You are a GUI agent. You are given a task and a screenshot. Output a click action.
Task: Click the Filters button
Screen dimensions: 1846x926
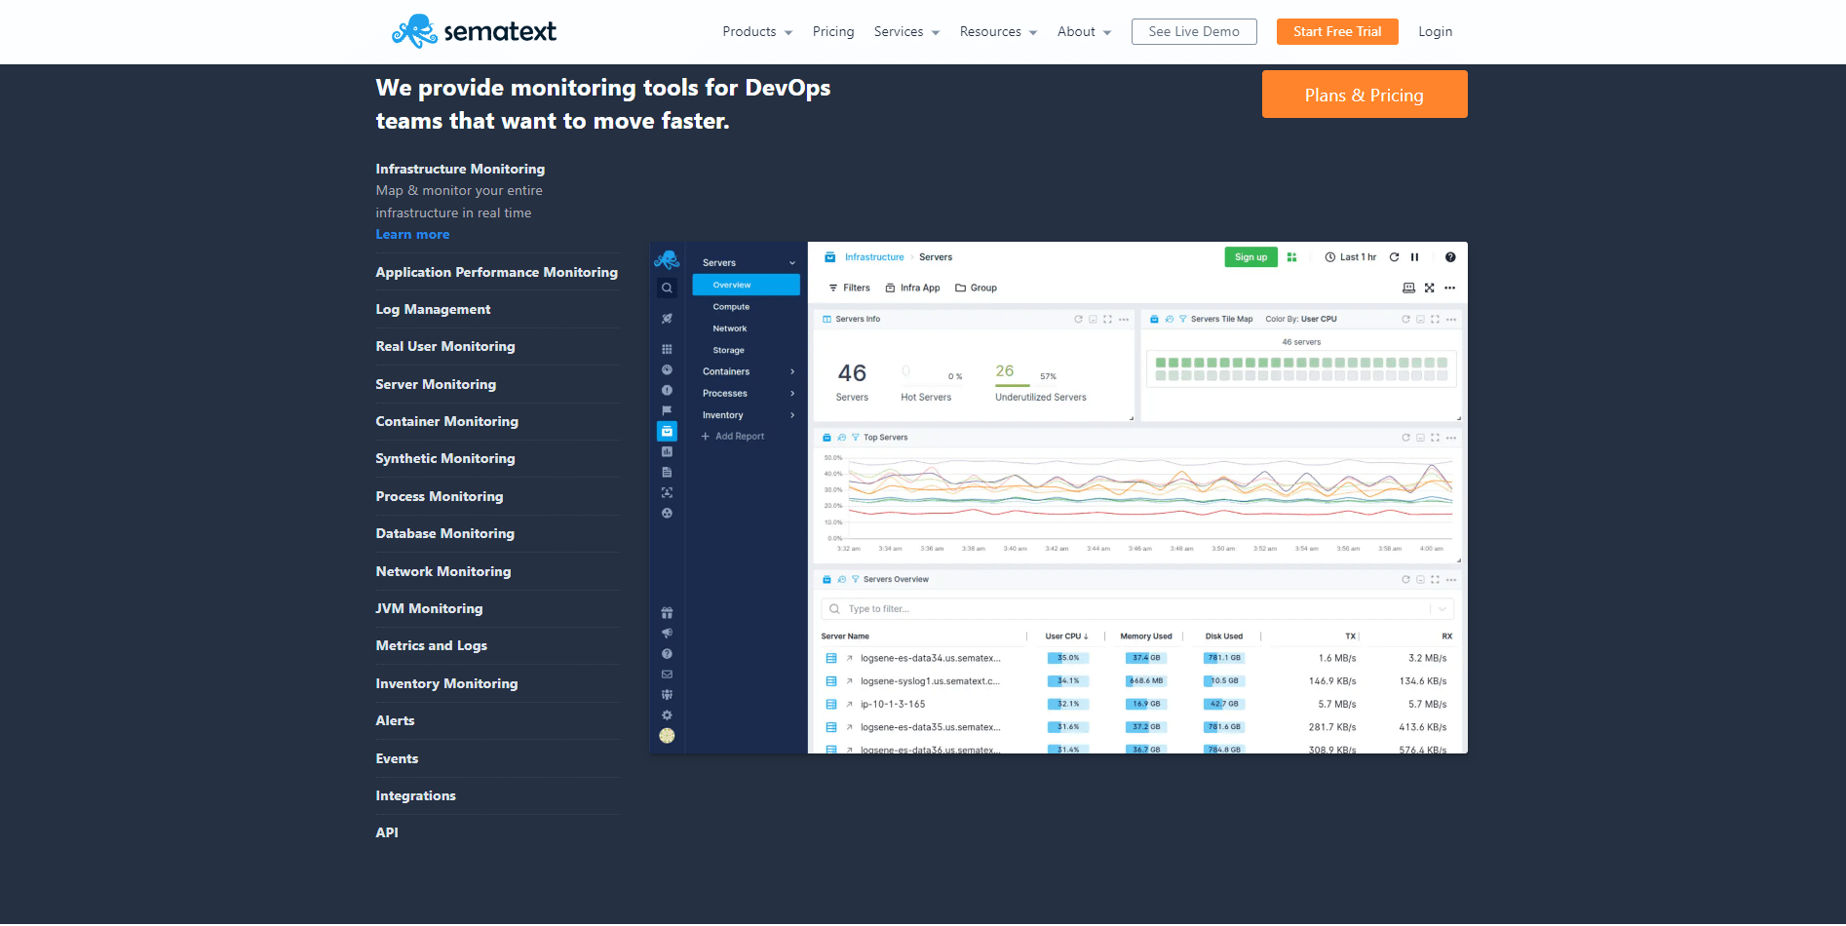(849, 288)
